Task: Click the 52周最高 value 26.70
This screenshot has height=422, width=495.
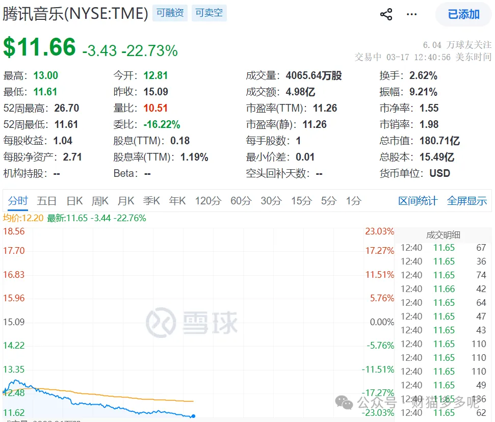Action: click(67, 108)
